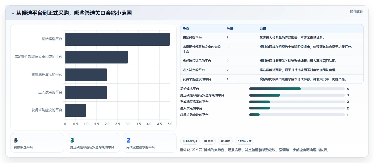Click the 数据 column header in the table
Image resolution: width=374 pixels, height=163 pixels.
pos(230,29)
